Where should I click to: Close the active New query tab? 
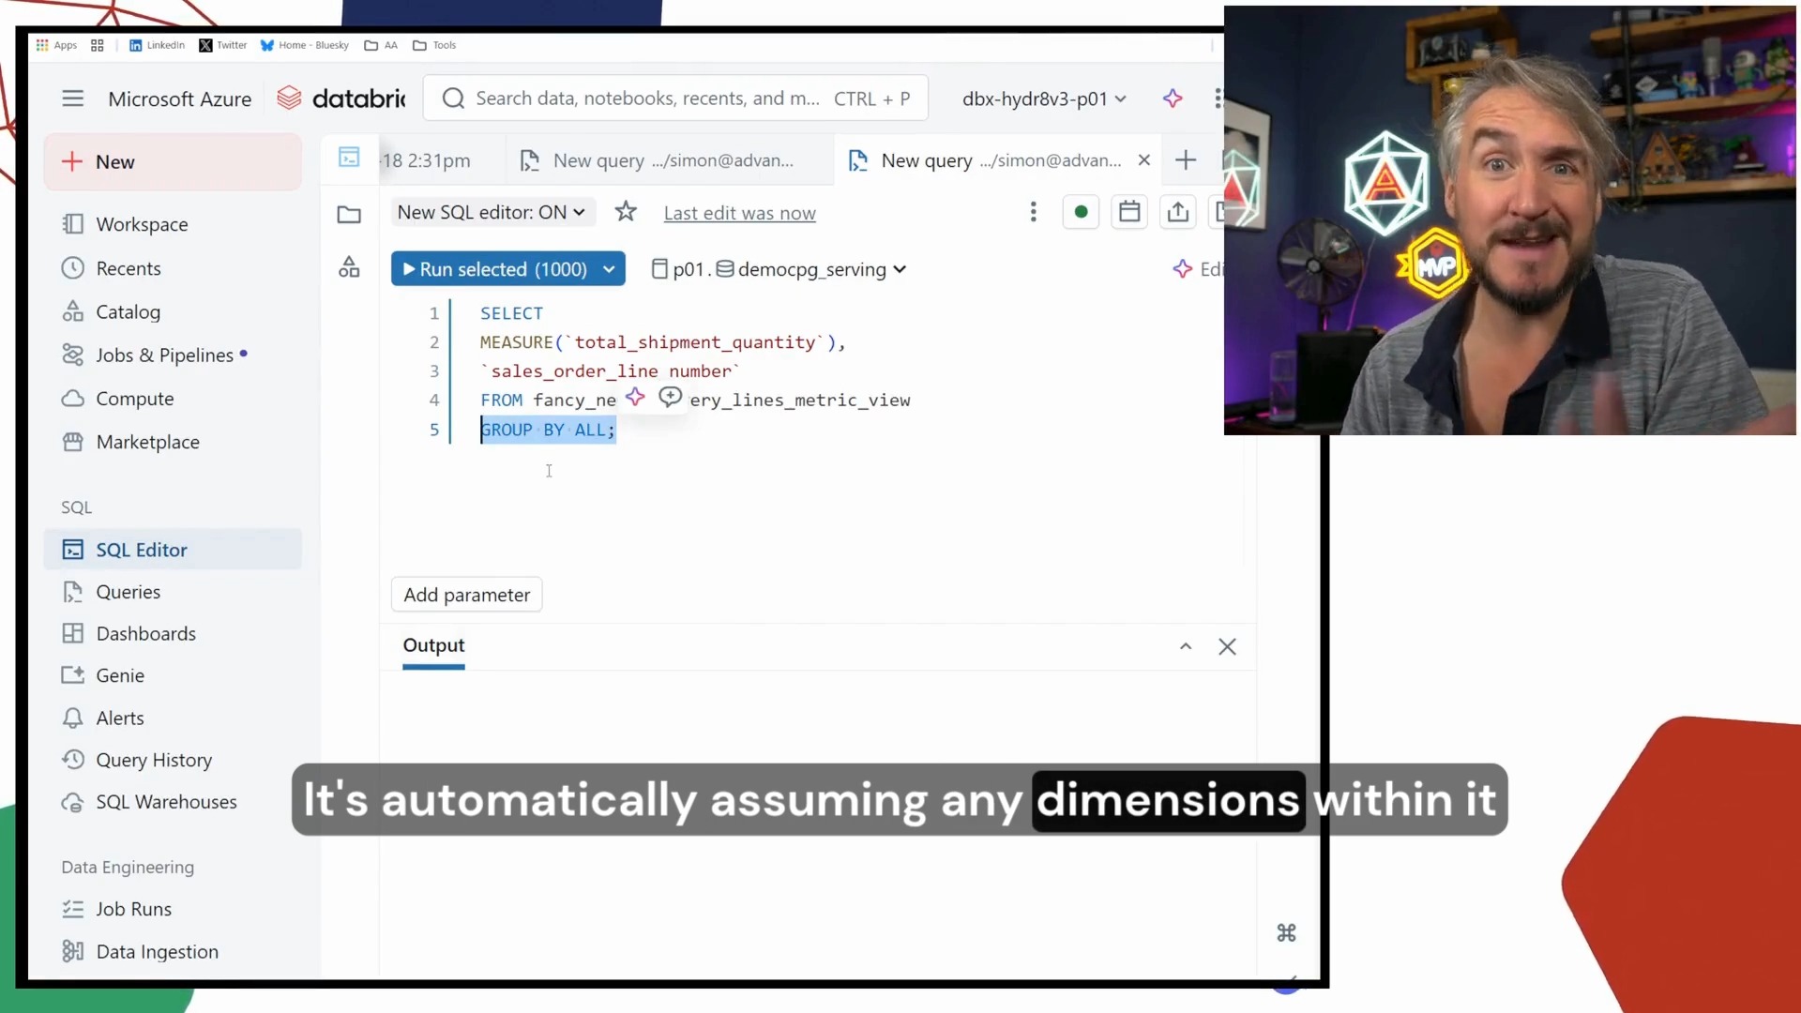tap(1144, 160)
